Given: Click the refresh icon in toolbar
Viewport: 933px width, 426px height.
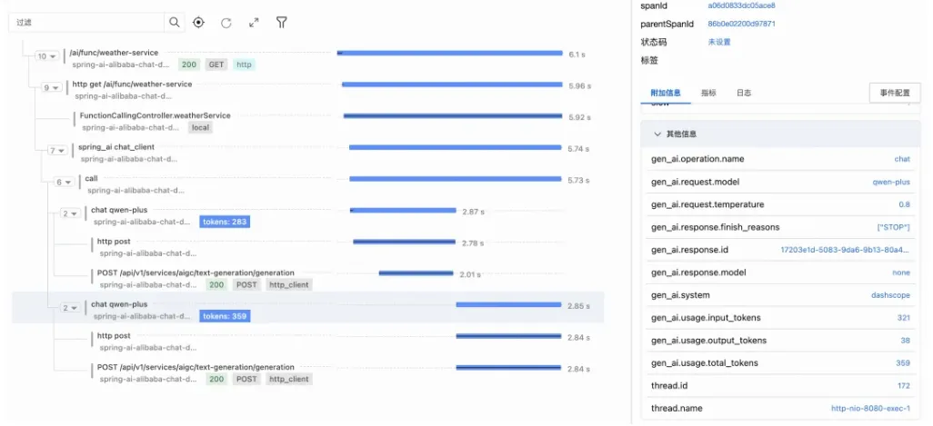Looking at the screenshot, I should (226, 24).
